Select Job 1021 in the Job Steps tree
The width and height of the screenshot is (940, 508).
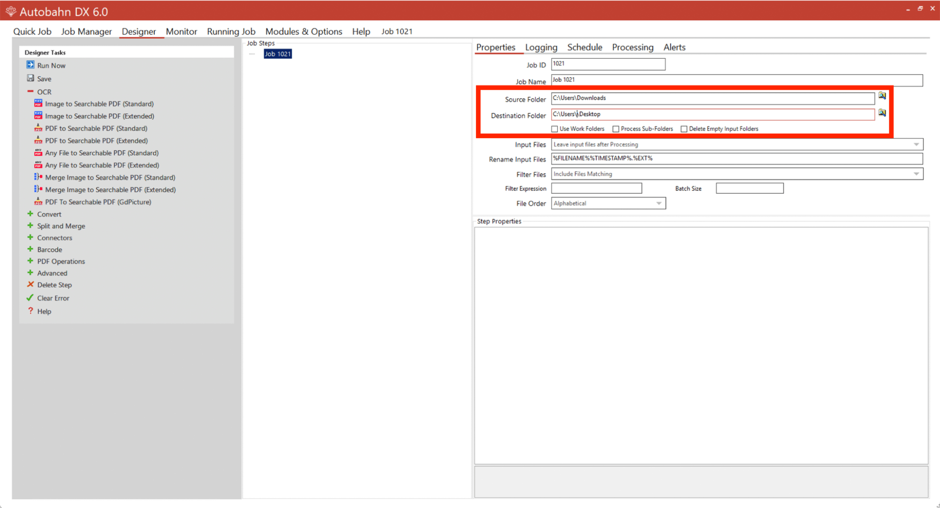pos(277,54)
